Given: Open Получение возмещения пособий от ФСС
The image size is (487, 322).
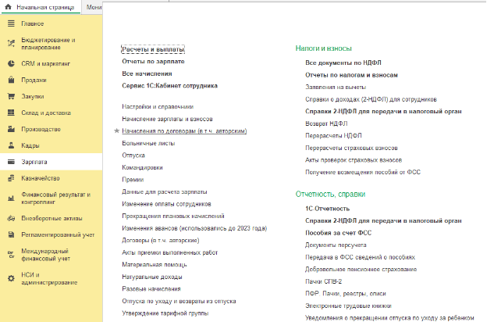Looking at the screenshot, I should click(x=363, y=172).
